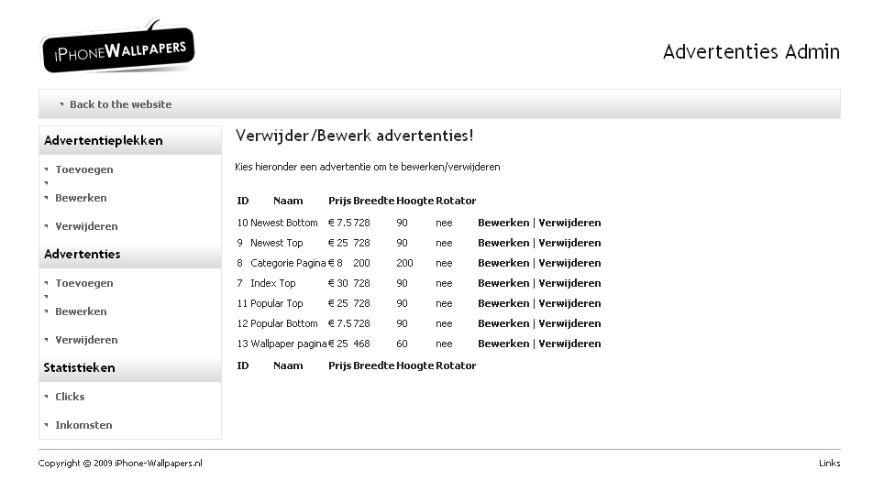
Task: Open Toevoegen under Advertentieplekken
Action: pyautogui.click(x=84, y=169)
